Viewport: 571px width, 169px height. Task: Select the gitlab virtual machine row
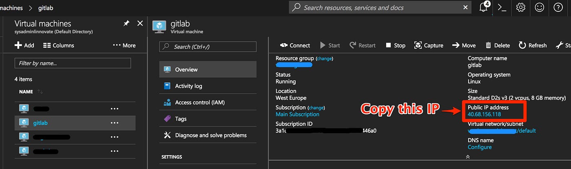(75, 123)
